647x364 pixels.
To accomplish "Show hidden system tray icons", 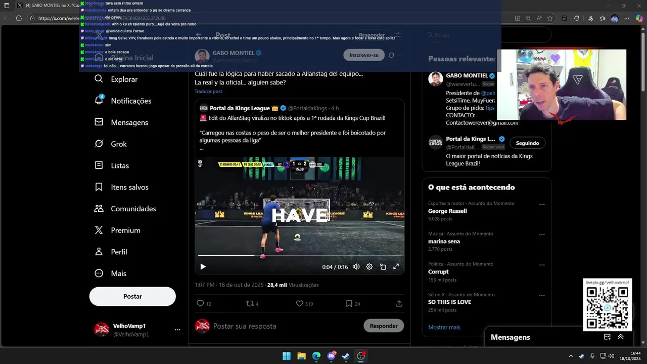I will (571, 356).
